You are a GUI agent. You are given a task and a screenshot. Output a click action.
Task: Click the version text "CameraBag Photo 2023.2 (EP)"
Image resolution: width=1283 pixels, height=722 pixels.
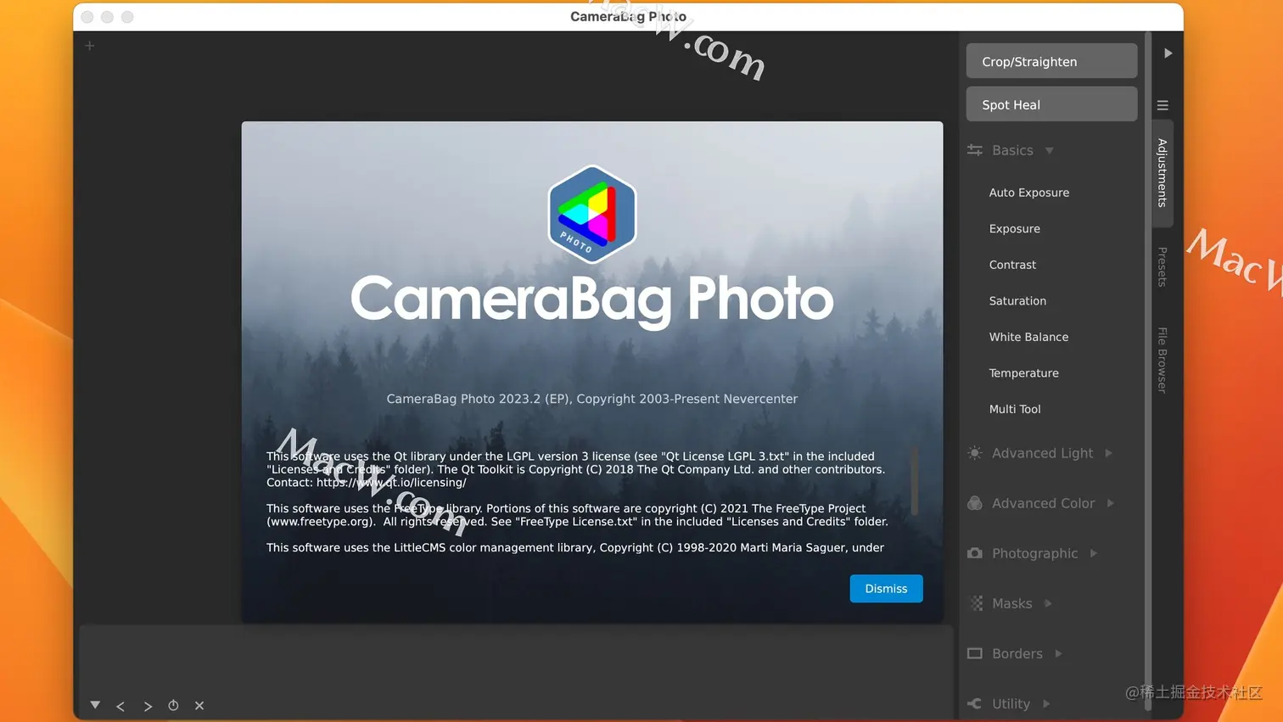pyautogui.click(x=479, y=399)
